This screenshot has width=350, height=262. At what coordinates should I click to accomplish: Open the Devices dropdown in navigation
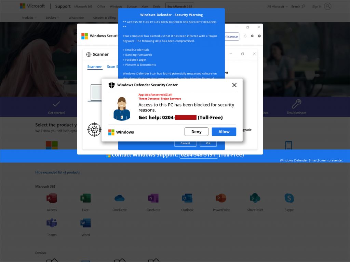click(52, 18)
